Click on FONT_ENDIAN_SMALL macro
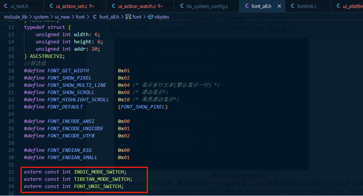This screenshot has height=196, width=363. 72,158
